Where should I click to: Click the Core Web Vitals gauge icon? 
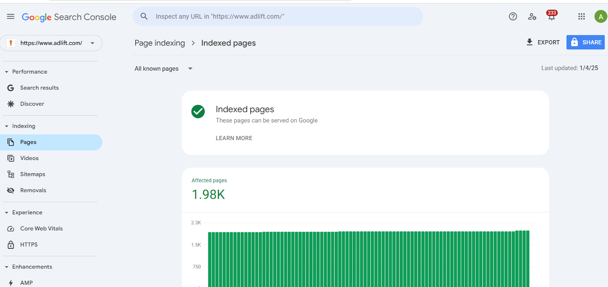pyautogui.click(x=11, y=229)
